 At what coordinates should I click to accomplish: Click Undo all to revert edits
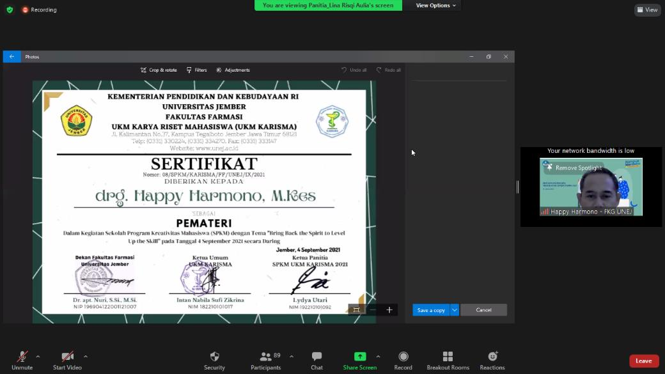coord(354,70)
